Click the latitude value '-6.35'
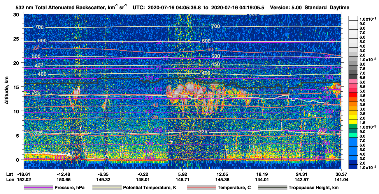Screen dimensions: 379x194 tap(103, 174)
